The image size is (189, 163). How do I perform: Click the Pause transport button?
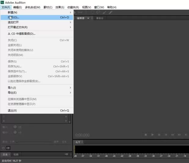point(159,135)
